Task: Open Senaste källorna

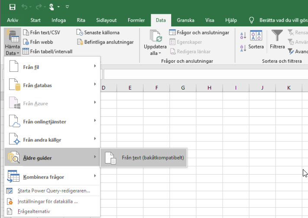Action: (98, 32)
